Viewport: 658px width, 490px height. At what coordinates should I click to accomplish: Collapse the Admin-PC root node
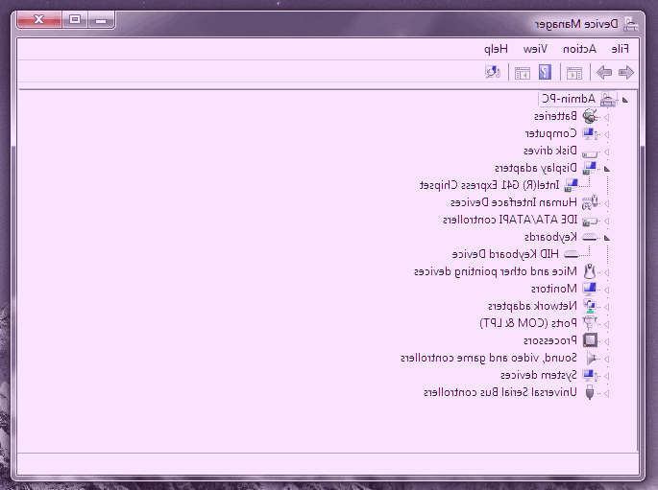click(x=625, y=99)
